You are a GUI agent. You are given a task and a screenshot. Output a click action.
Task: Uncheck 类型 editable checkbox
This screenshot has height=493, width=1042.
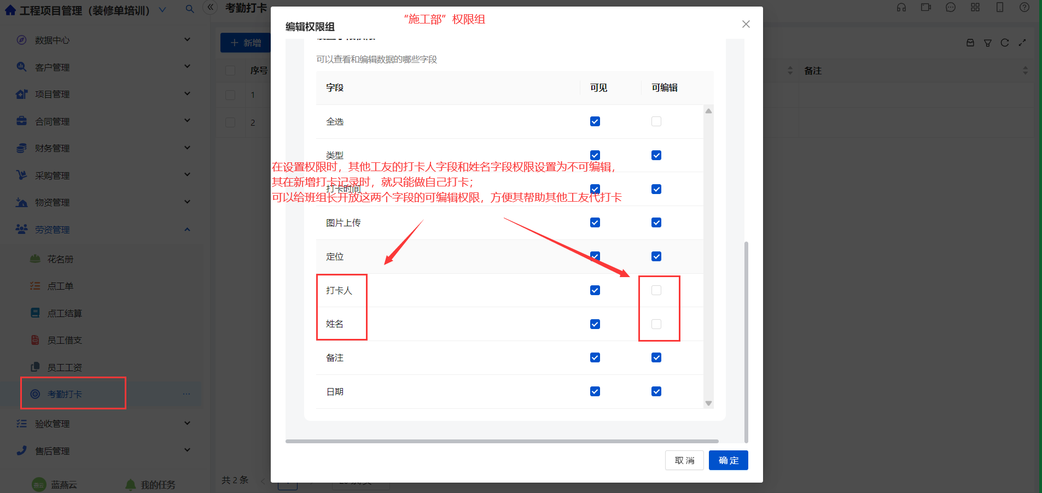(x=656, y=155)
